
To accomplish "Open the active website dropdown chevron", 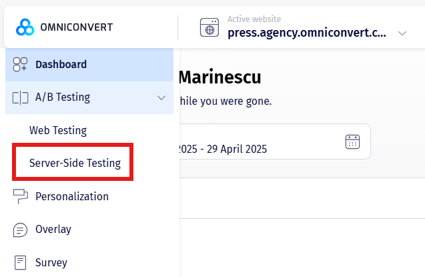I will click(402, 33).
